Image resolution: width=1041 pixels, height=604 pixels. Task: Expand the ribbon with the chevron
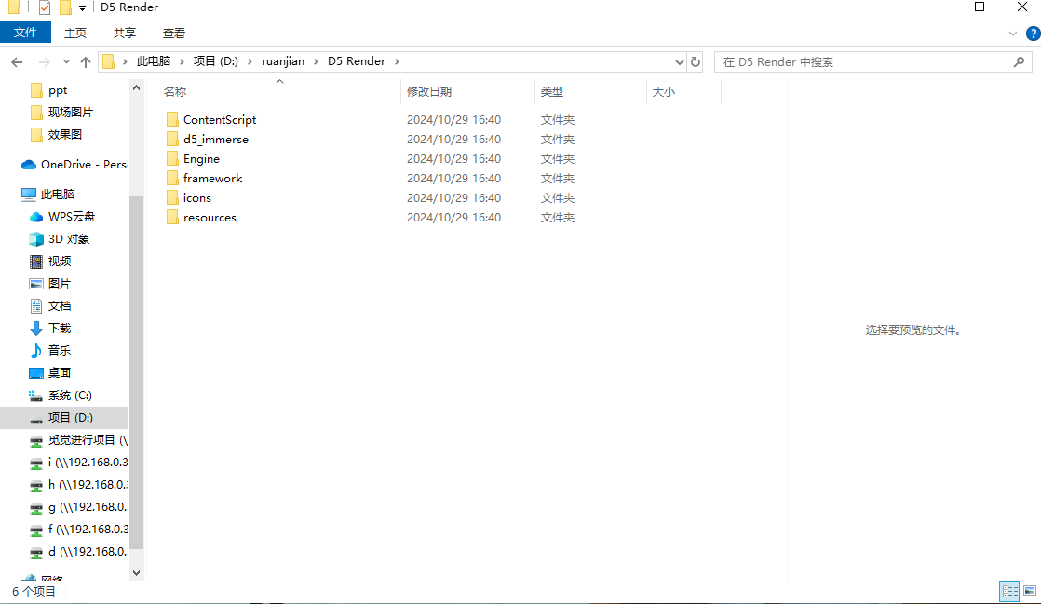[1012, 34]
